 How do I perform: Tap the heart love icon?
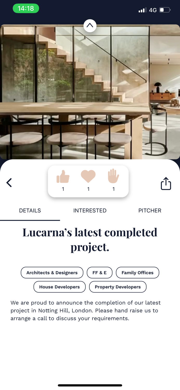click(88, 177)
